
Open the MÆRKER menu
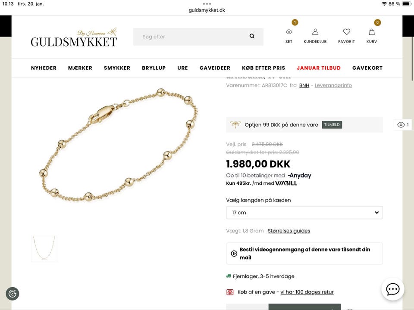click(x=80, y=68)
